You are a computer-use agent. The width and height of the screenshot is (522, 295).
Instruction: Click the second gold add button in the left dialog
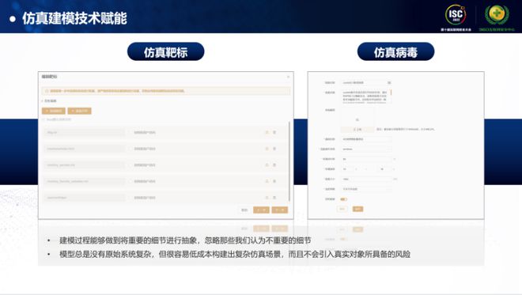click(79, 111)
